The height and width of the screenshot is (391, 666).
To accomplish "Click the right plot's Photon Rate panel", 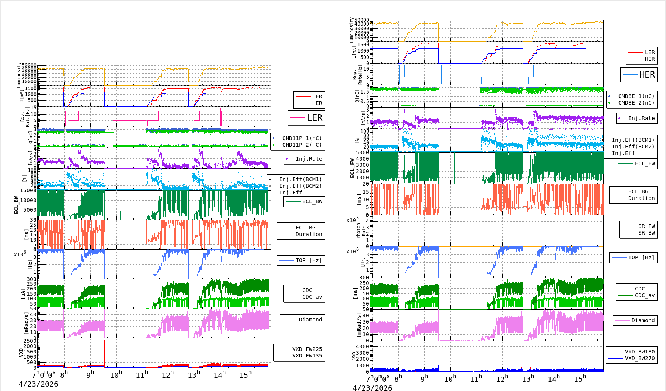I will point(487,231).
